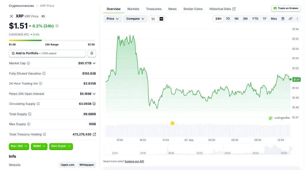
Task: Click the info icon beside 0.2% (24h)
Action: (57, 26)
